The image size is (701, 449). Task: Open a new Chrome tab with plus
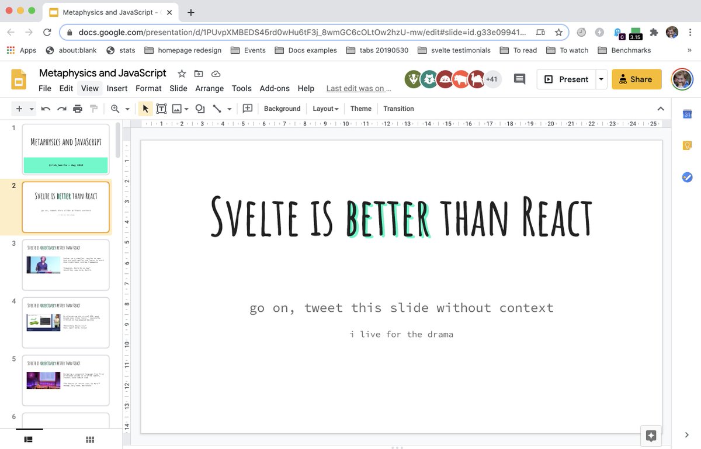(x=190, y=12)
